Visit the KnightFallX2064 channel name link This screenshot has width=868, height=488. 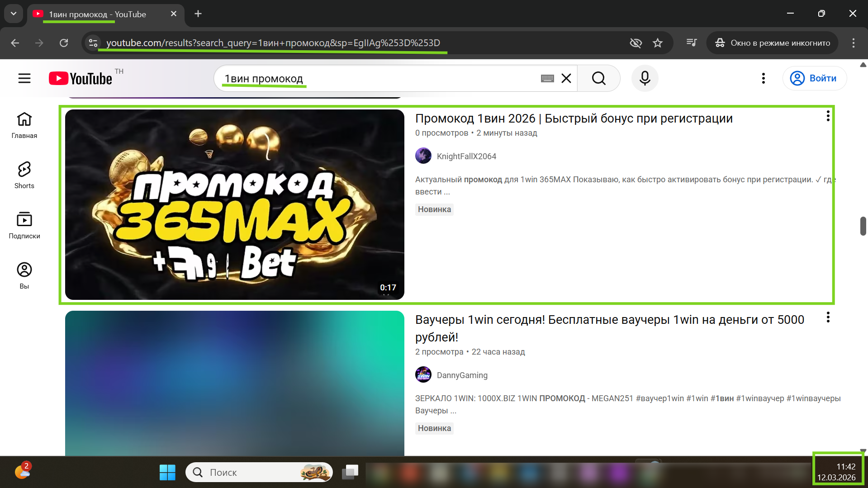(x=466, y=156)
